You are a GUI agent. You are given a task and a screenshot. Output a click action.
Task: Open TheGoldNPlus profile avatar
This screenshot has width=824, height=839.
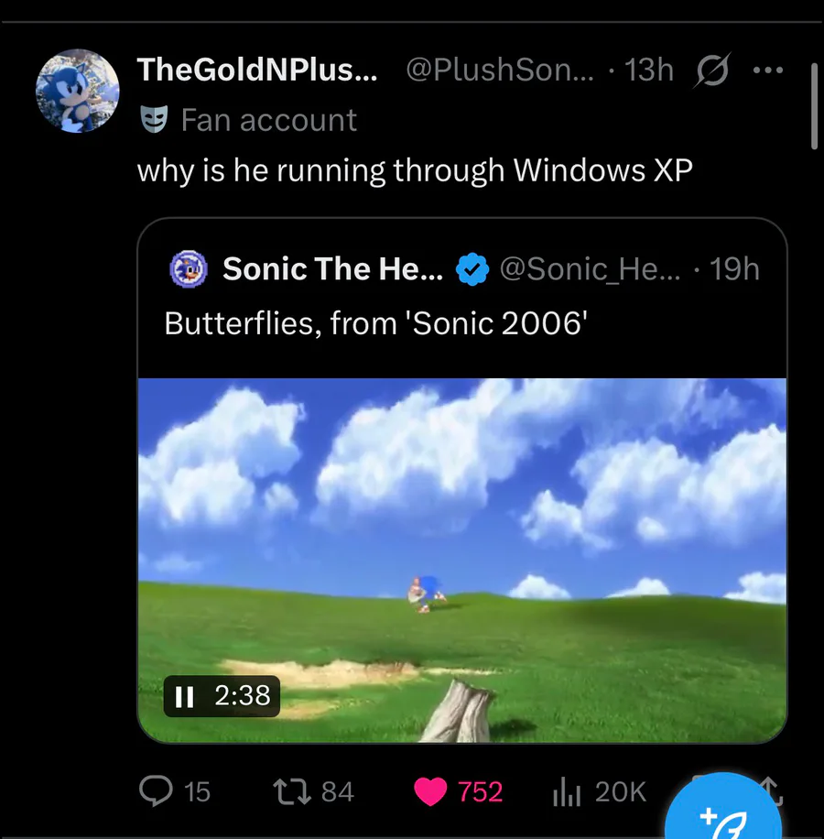77,92
